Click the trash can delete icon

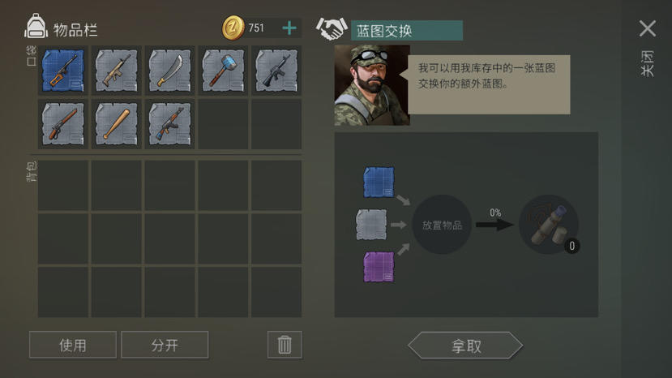[x=285, y=345]
